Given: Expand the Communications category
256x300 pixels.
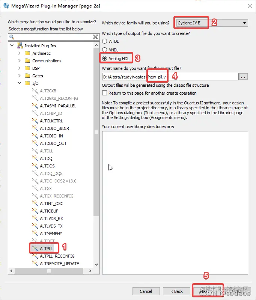Looking at the screenshot, I should point(19,61).
